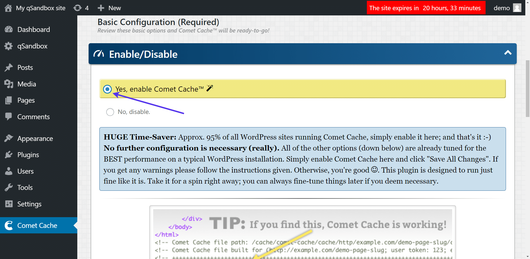Open the Settings menu in sidebar

[29, 204]
